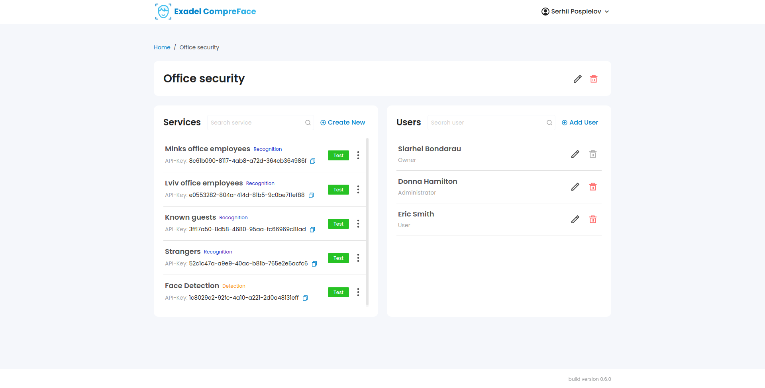Viewport: 765px width, 388px height.
Task: Delete the Office security application
Action: [593, 79]
